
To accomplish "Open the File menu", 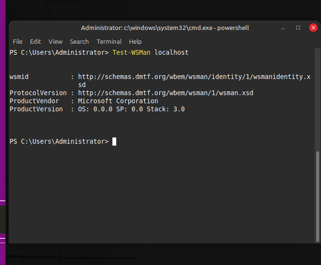I will (x=18, y=41).
